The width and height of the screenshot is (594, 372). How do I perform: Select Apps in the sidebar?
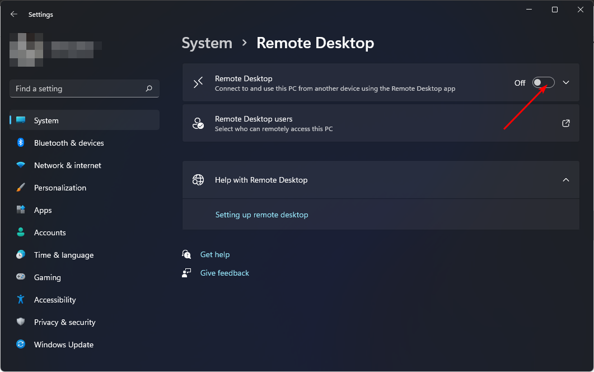coord(85,210)
